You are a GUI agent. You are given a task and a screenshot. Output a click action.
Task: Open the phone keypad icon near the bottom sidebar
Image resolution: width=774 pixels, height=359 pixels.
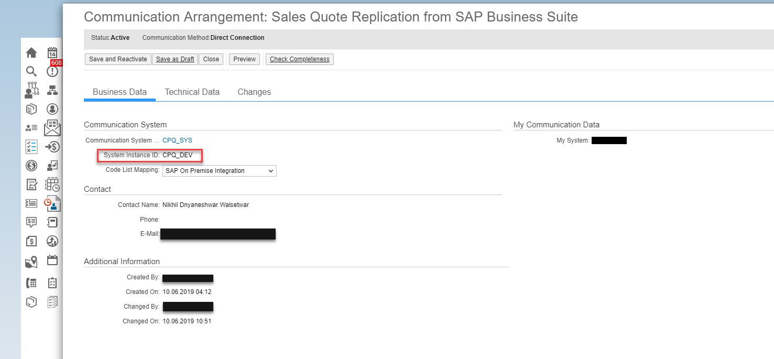(31, 282)
